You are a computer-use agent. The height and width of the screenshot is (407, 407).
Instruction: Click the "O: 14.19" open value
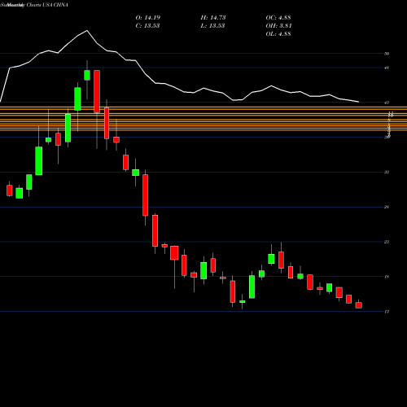pyautogui.click(x=148, y=18)
